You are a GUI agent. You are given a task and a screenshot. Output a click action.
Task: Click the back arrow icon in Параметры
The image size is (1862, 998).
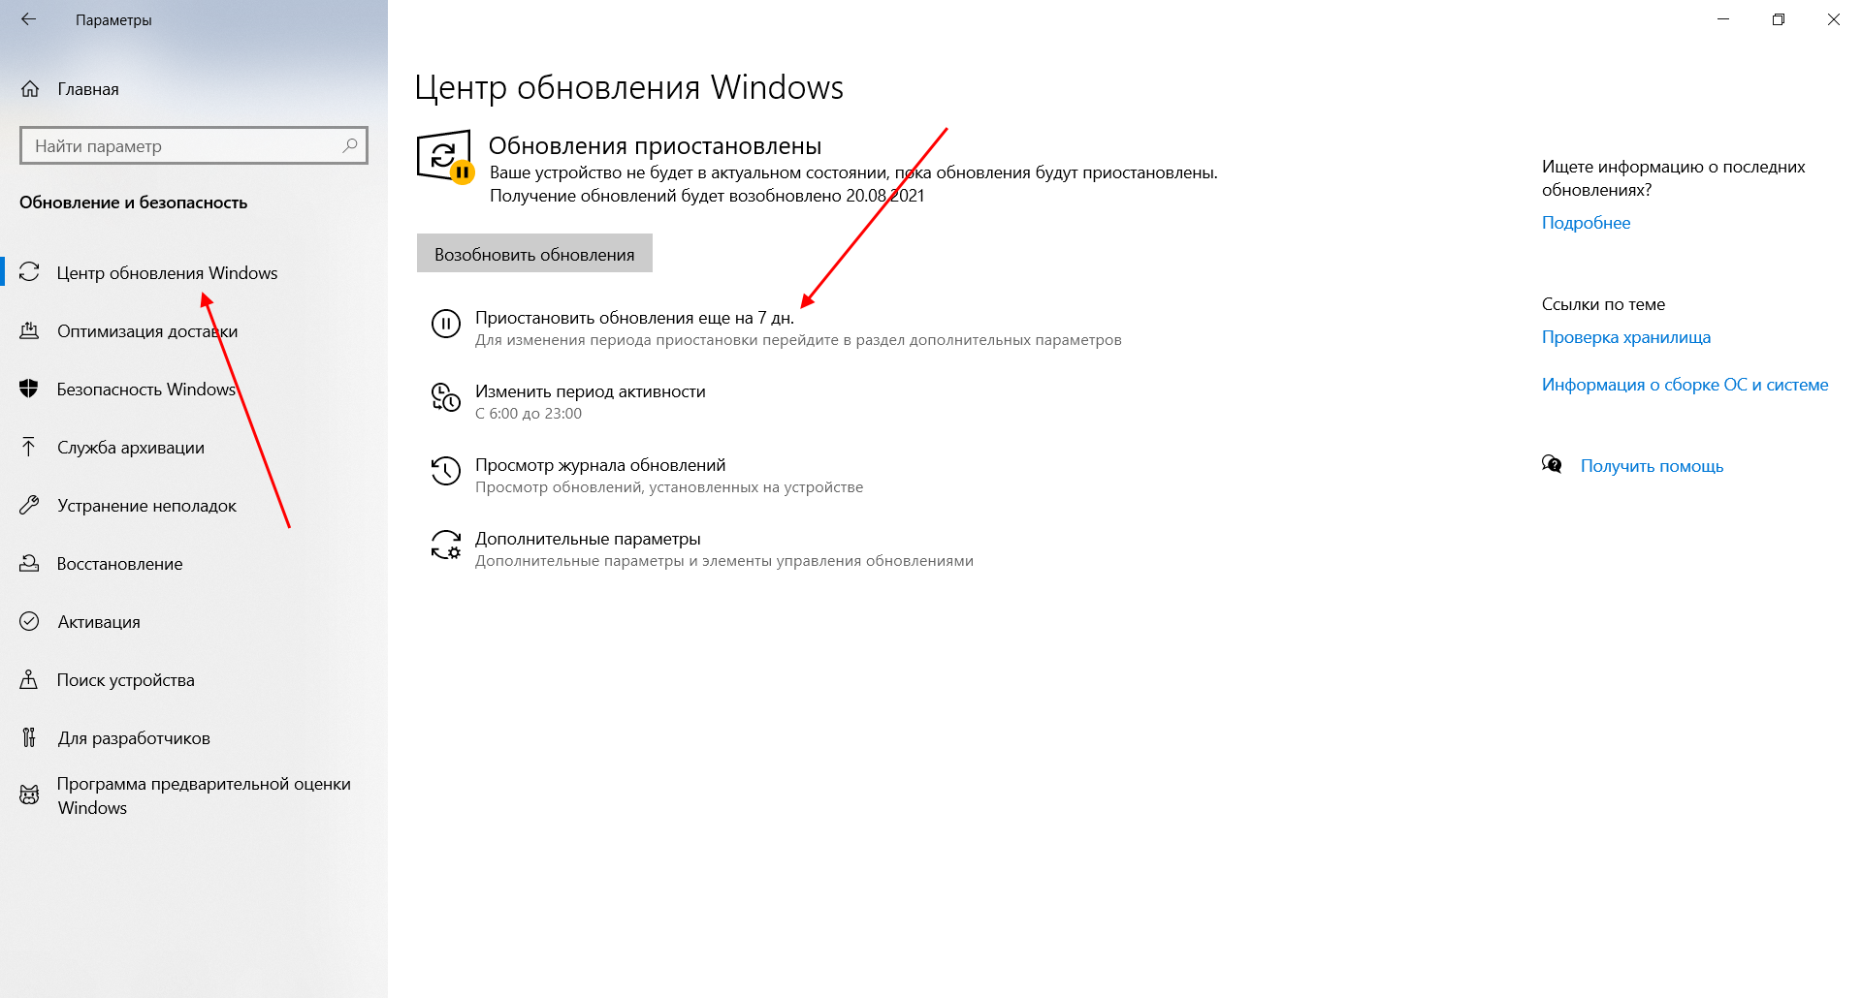[28, 19]
